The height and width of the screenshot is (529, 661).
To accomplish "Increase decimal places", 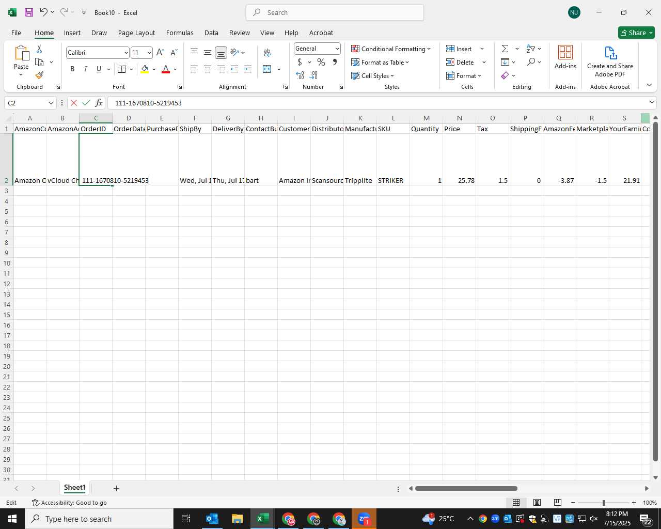I will pos(300,75).
